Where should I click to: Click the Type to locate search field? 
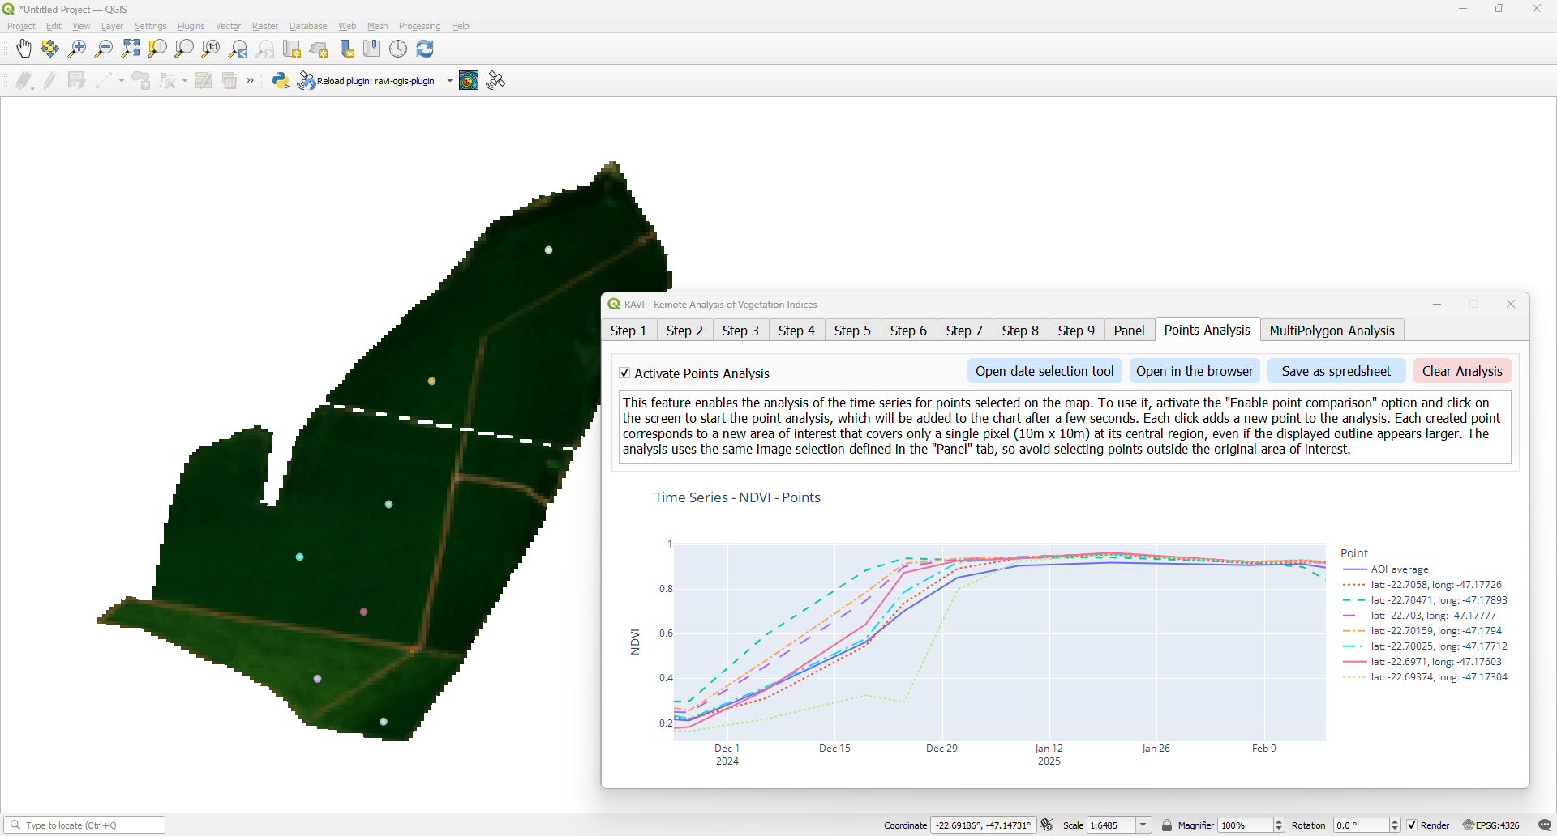click(x=89, y=825)
